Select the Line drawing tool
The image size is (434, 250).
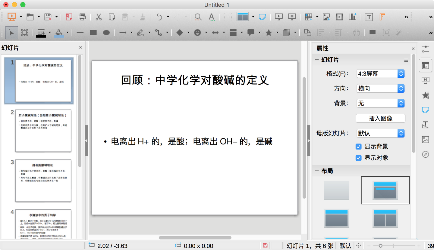(x=80, y=32)
